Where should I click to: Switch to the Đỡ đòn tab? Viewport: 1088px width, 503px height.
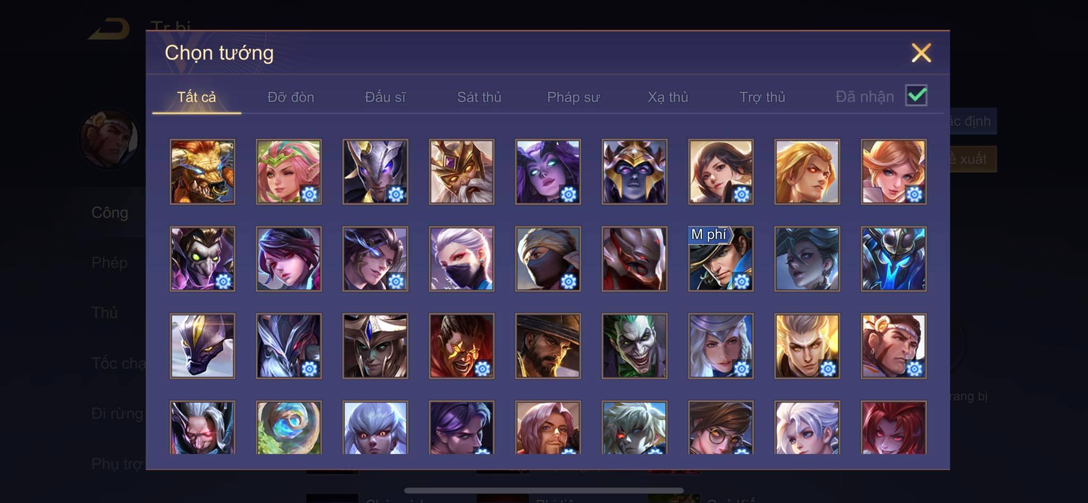coord(291,97)
